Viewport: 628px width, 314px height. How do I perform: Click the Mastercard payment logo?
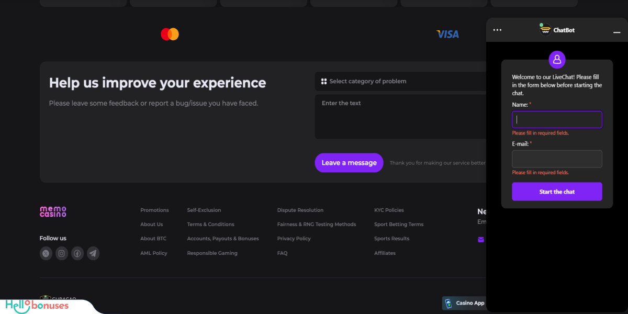pyautogui.click(x=170, y=34)
